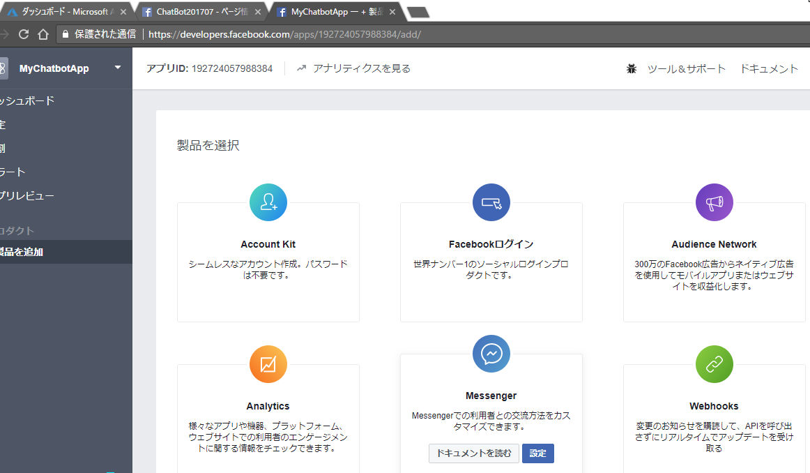Switch to the ChatBot201707 Facebook tab
The width and height of the screenshot is (810, 473).
point(202,11)
